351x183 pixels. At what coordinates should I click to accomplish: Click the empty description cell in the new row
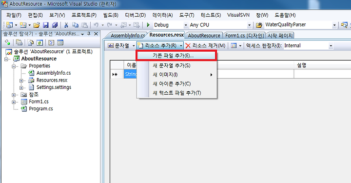322,74
